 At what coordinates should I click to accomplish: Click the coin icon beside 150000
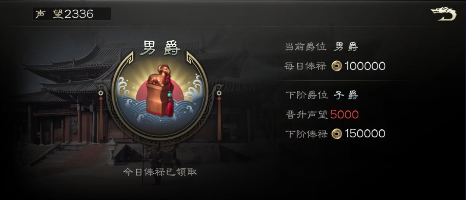[337, 134]
